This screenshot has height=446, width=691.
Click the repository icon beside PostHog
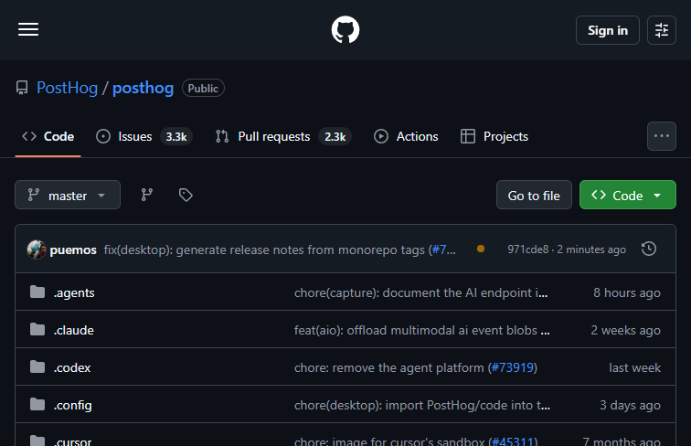click(22, 88)
